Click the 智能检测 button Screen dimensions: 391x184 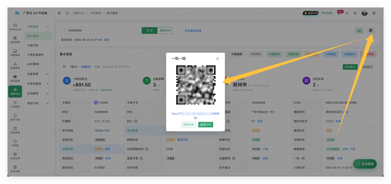coord(165,31)
